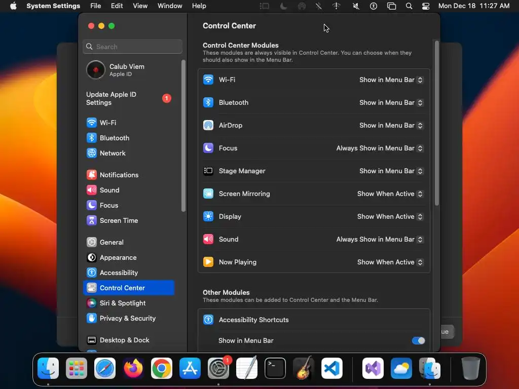Screen dimensions: 519x389
Task: Open Display Show When Active dropdown
Action: pyautogui.click(x=390, y=217)
